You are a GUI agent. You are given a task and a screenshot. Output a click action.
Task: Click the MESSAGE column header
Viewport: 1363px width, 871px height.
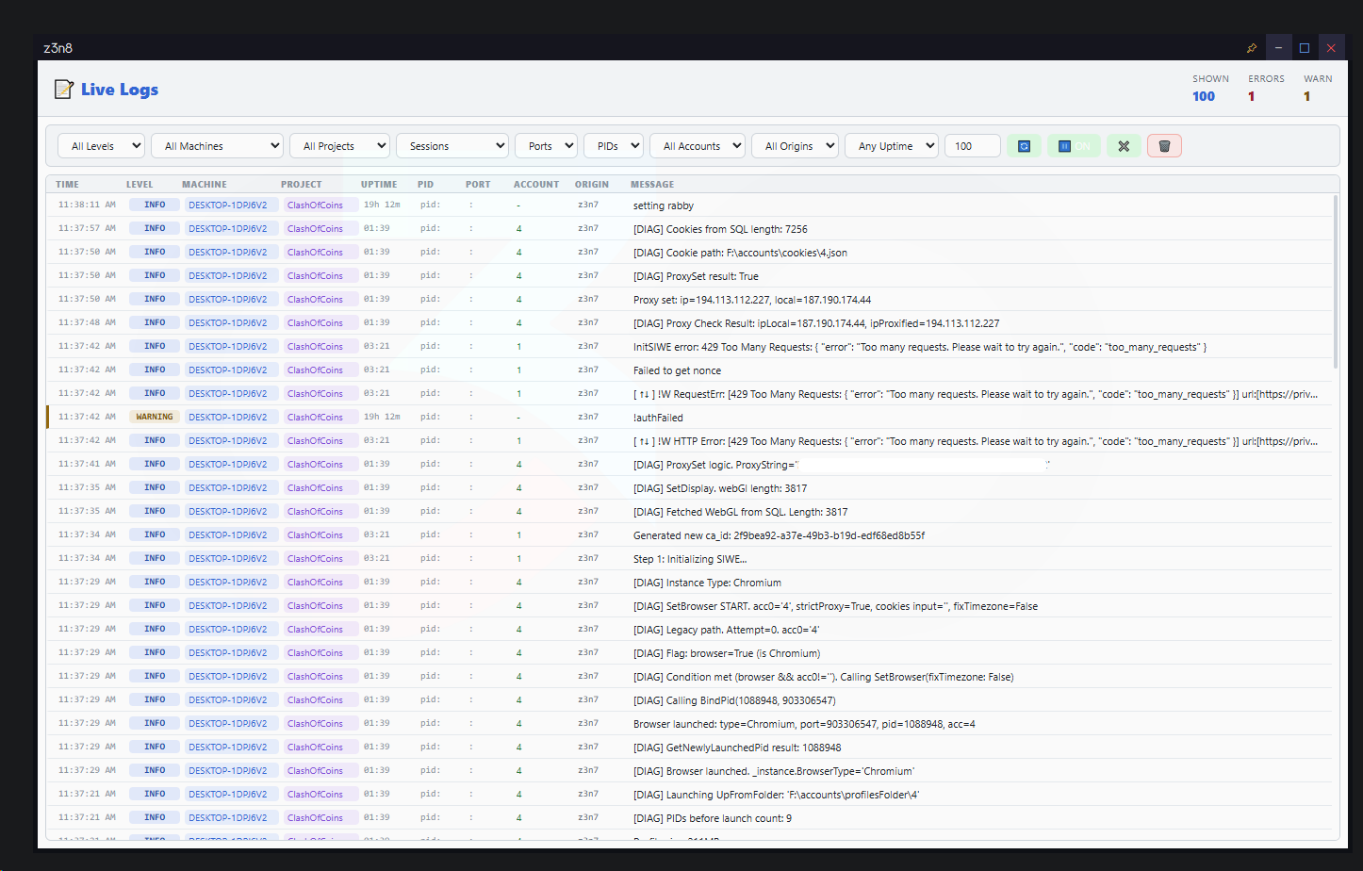652,185
